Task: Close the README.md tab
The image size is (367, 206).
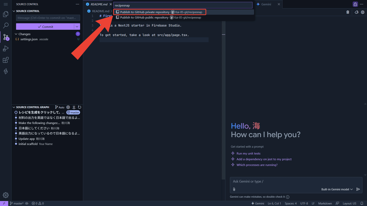Action: 111,4
